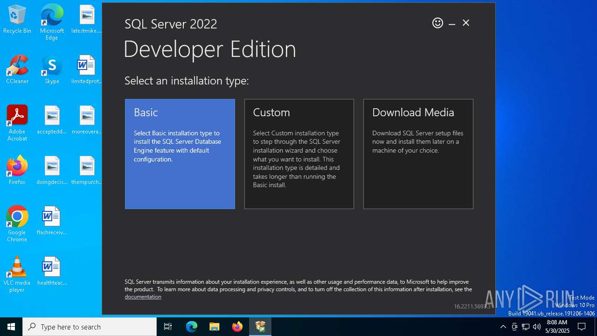Open the healthteac Word document
This screenshot has width=597, height=336.
[x=52, y=272]
